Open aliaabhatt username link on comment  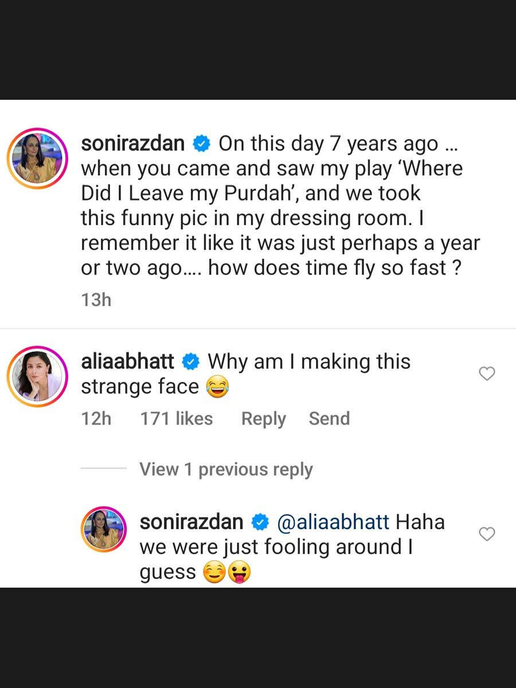(127, 362)
